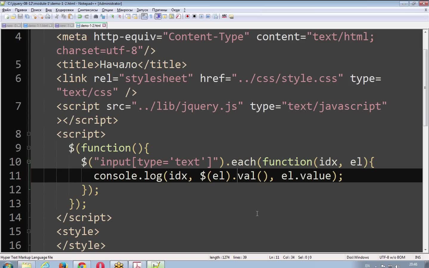Click the vertical scrollbar thumb

425,88
